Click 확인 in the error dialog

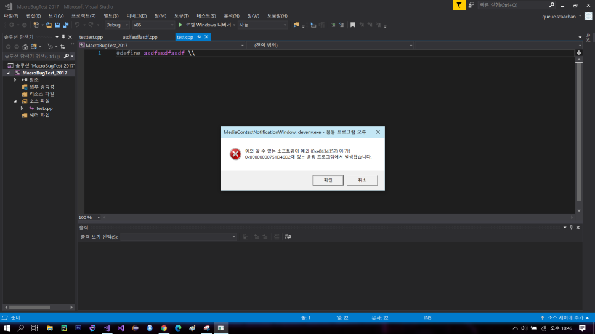pos(328,180)
